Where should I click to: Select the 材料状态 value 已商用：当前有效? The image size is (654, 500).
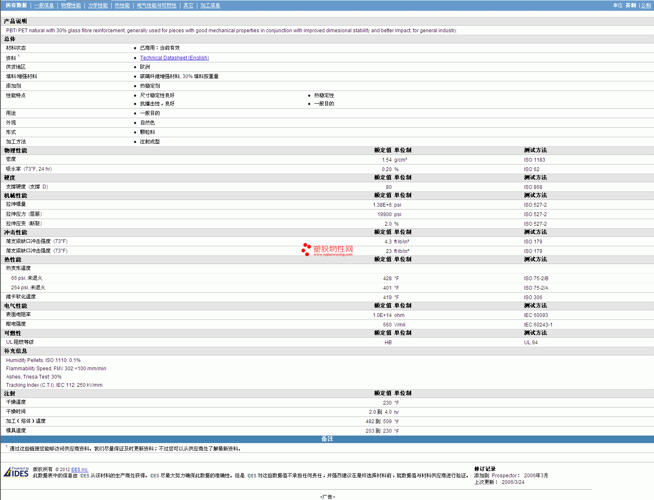tap(160, 48)
